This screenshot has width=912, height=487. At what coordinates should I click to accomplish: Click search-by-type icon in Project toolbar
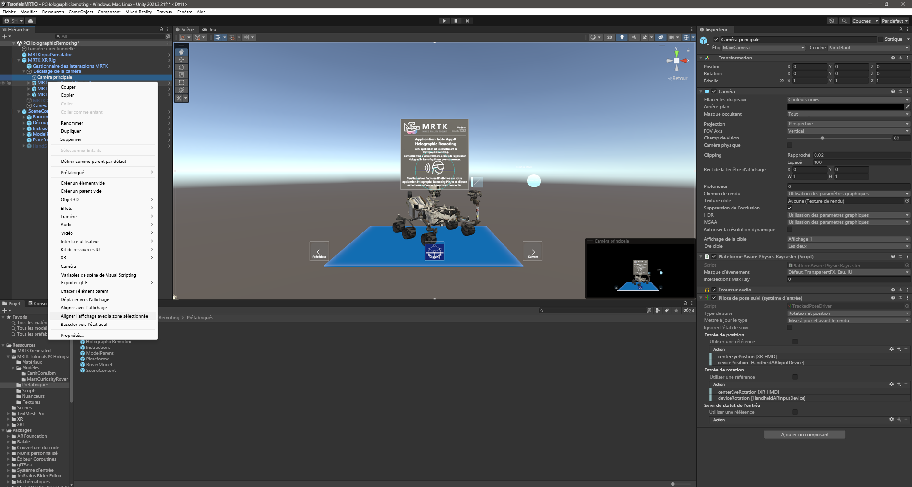658,310
